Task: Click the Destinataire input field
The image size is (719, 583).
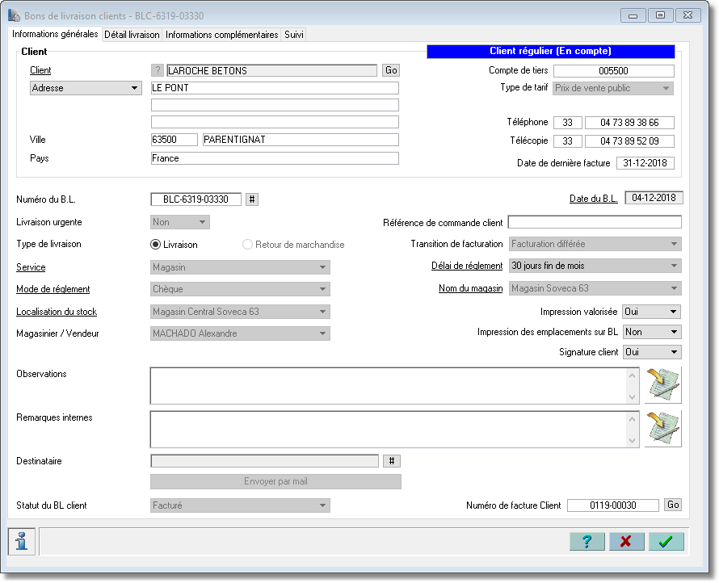Action: (x=265, y=461)
